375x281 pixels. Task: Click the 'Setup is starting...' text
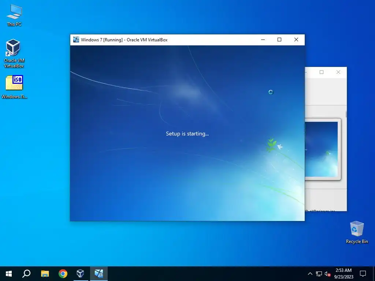click(x=187, y=134)
